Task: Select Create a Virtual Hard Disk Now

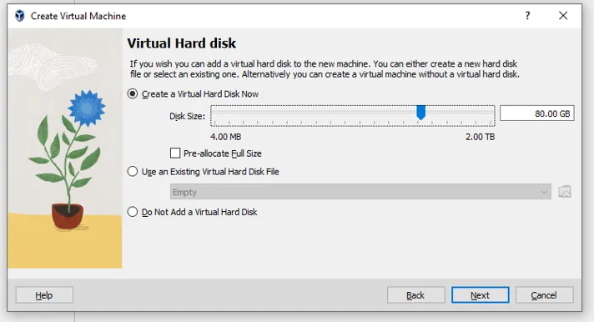Action: point(132,94)
